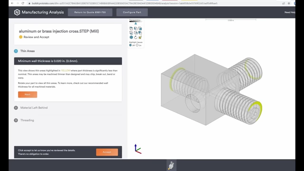
Task: Go back with browser back arrow
Action: click(x=12, y=3)
